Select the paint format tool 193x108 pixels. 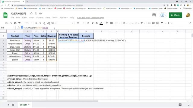[x=19, y=23]
